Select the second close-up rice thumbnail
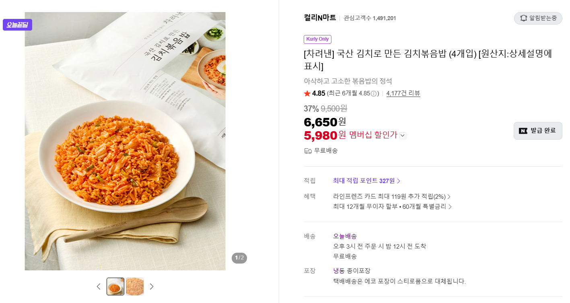570x303 pixels. click(135, 287)
